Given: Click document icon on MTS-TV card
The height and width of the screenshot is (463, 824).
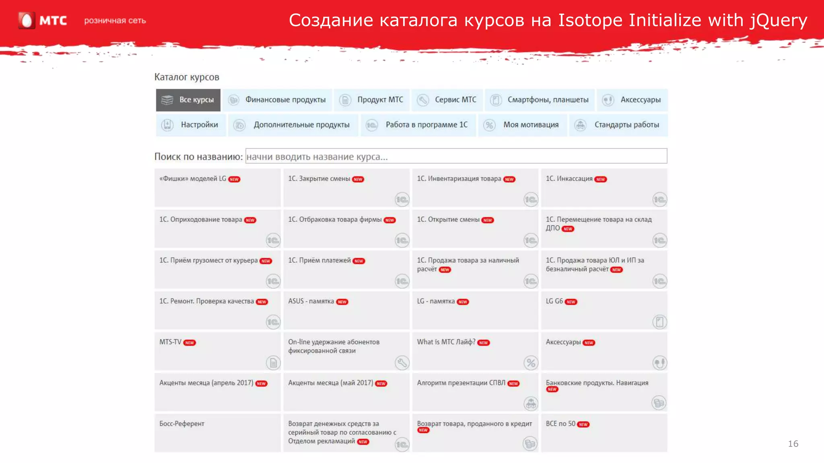Looking at the screenshot, I should tap(273, 363).
